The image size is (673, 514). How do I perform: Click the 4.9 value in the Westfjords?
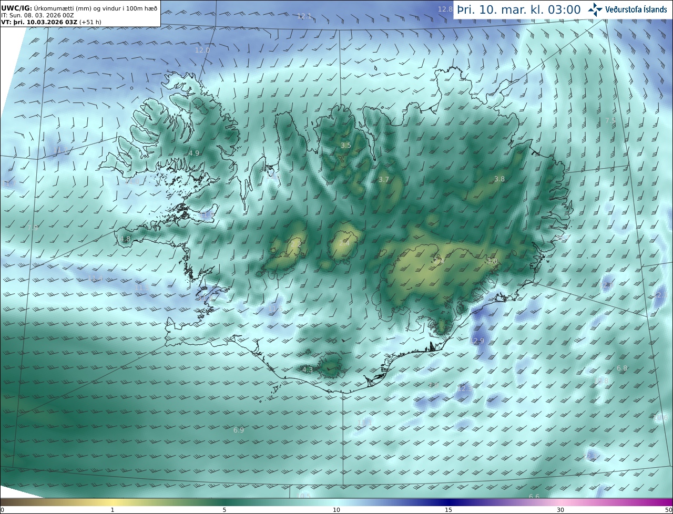coord(194,153)
